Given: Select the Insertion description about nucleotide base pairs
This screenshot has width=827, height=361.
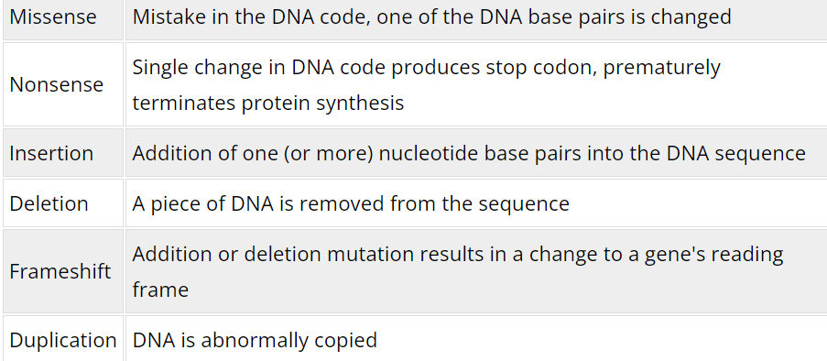Looking at the screenshot, I should click(x=468, y=153).
